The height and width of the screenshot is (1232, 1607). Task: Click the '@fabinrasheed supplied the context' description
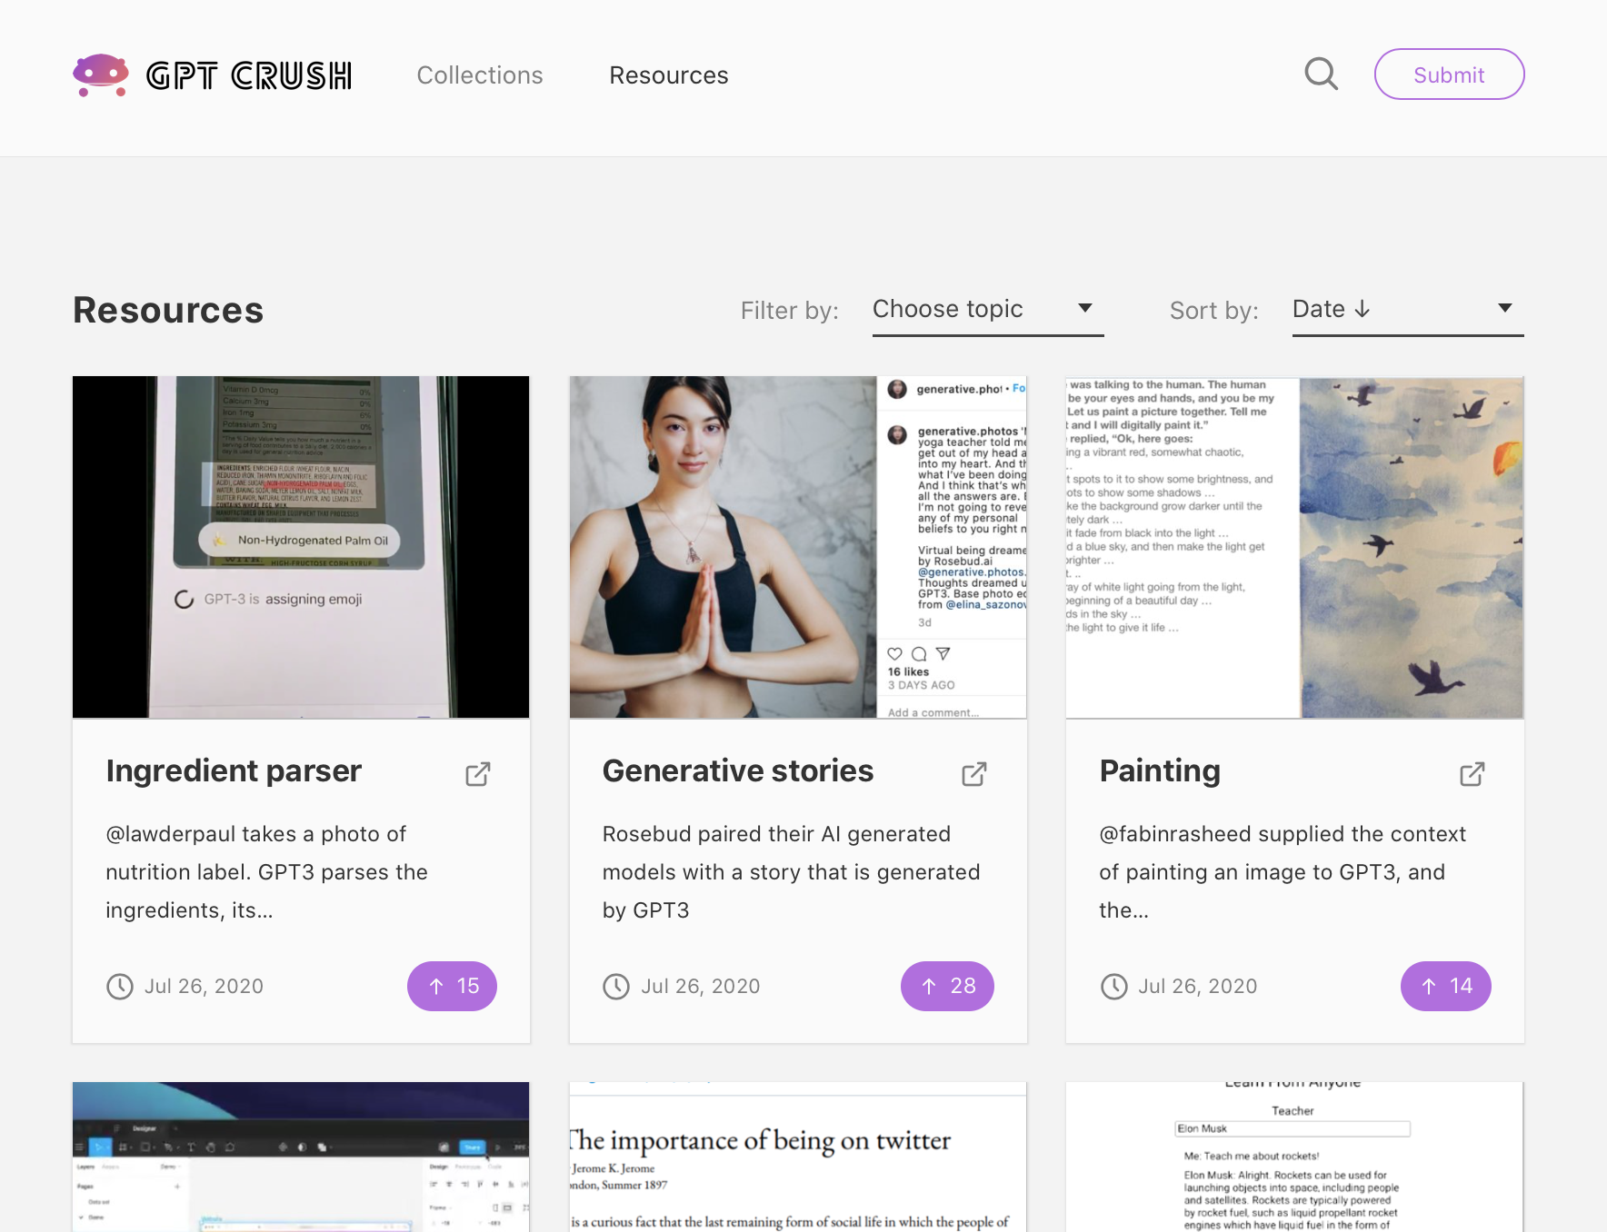point(1283,872)
